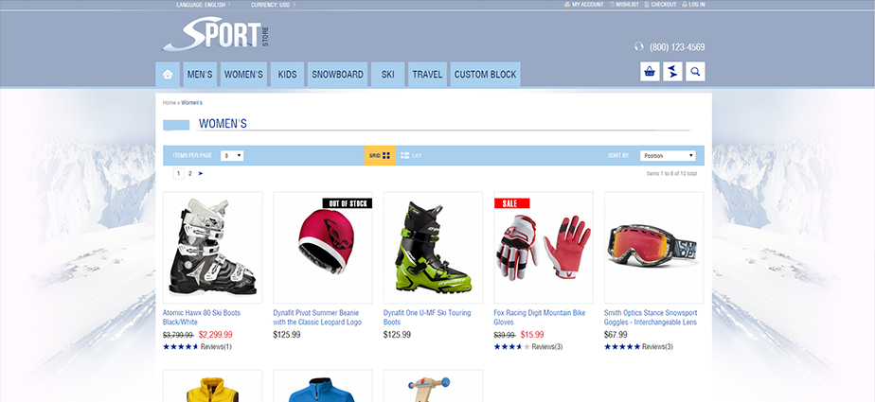Open the Men's menu tab
The height and width of the screenshot is (402, 875).
click(x=200, y=74)
